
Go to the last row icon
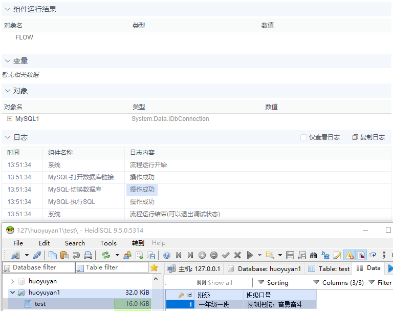[x=190, y=255]
